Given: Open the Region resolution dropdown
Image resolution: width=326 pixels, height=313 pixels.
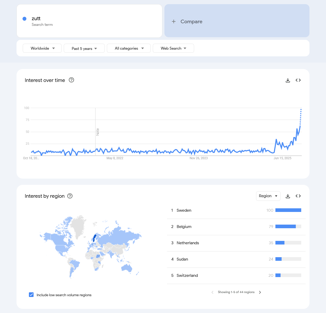Looking at the screenshot, I should (x=268, y=196).
